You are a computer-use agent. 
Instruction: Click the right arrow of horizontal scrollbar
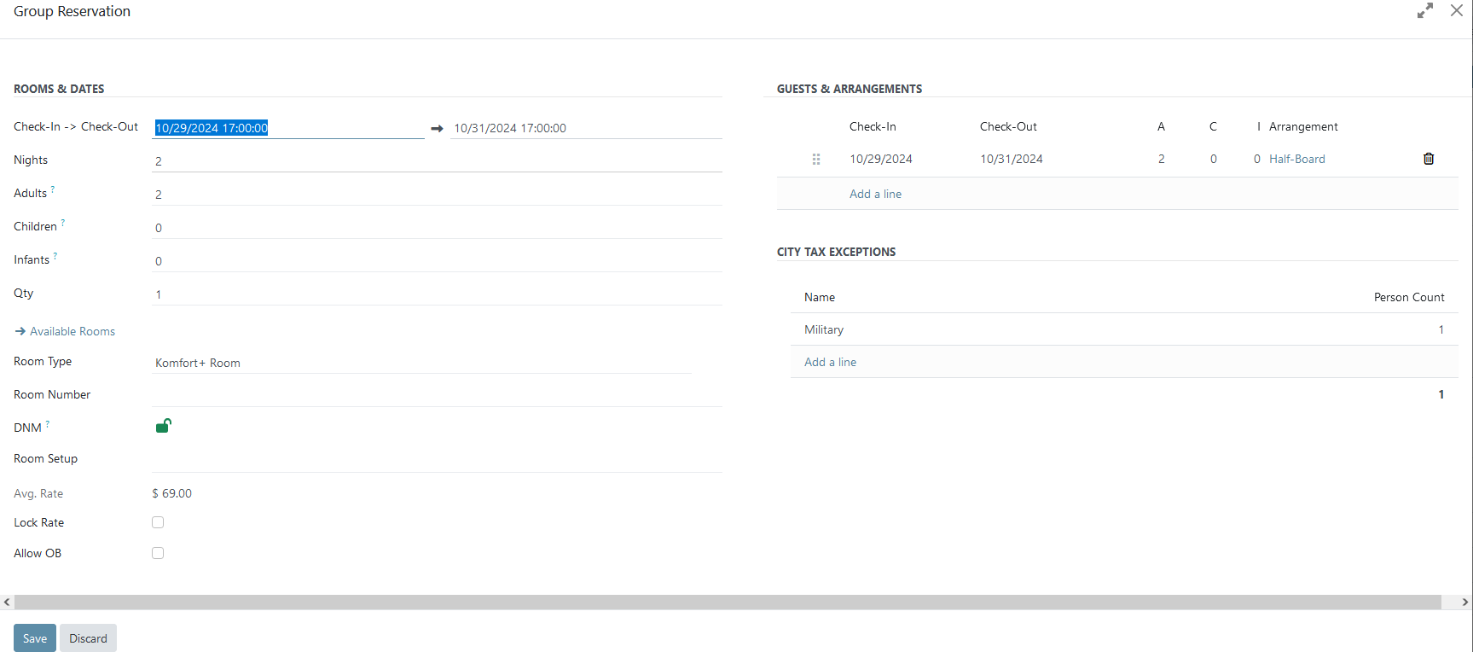pyautogui.click(x=1465, y=603)
